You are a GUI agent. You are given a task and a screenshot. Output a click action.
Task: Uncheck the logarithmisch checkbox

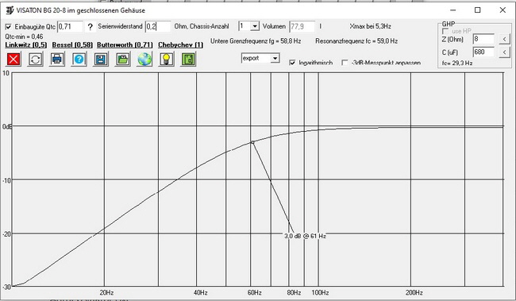[292, 63]
